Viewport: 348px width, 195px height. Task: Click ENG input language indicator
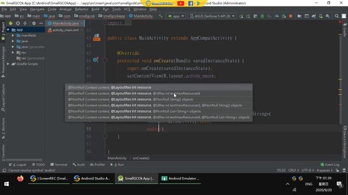coord(309,184)
